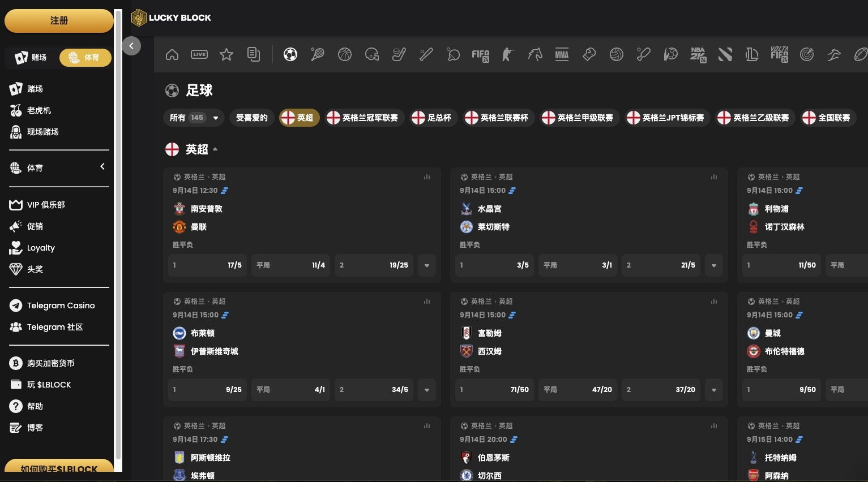Select the 英格兰乙级联赛 tab
Image resolution: width=868 pixels, height=482 pixels.
(x=755, y=118)
